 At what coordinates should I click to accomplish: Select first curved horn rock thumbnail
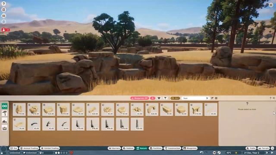click(x=34, y=124)
